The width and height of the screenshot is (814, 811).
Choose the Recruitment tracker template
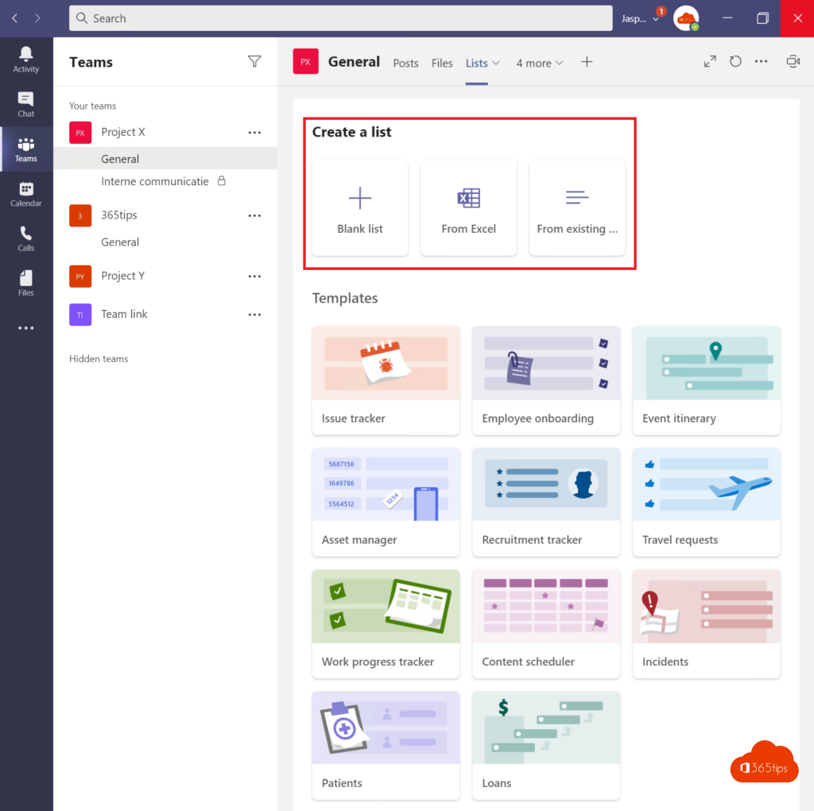point(546,502)
